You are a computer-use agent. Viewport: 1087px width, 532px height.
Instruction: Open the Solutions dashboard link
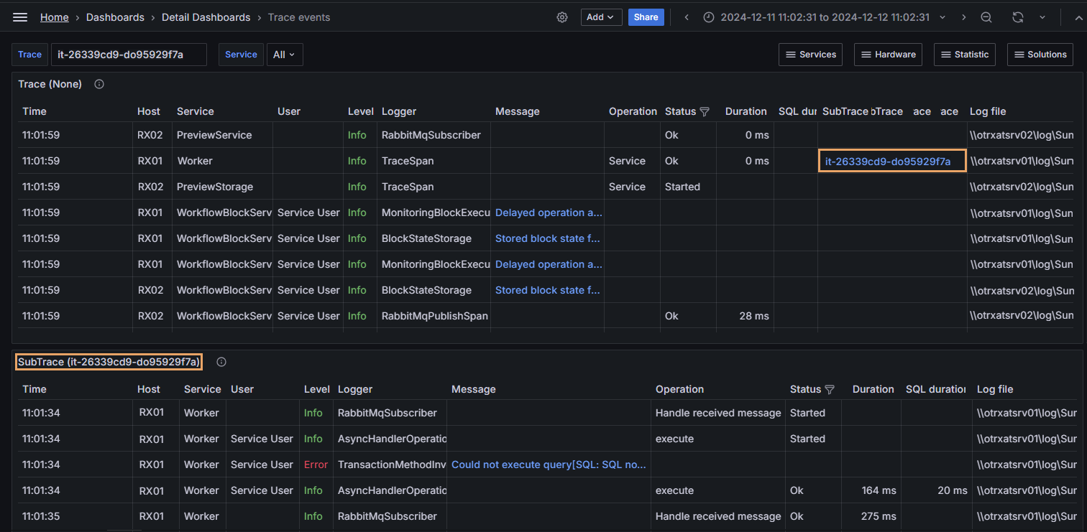[1040, 55]
